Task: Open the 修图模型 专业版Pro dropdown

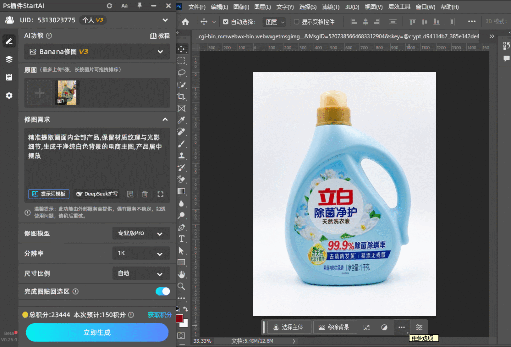Action: [141, 233]
